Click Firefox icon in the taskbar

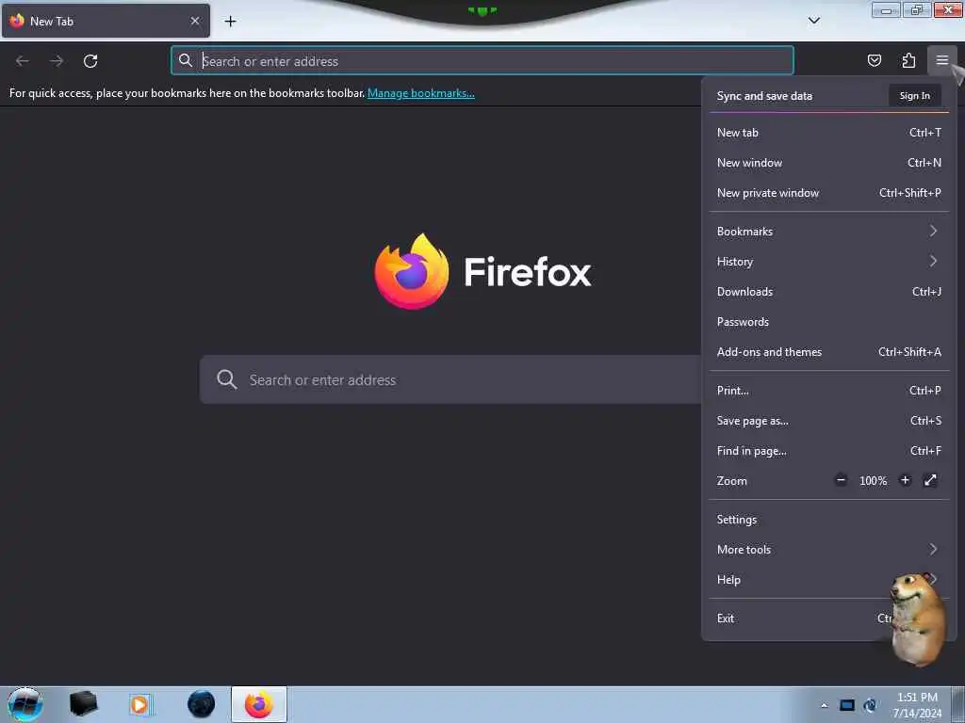[258, 704]
